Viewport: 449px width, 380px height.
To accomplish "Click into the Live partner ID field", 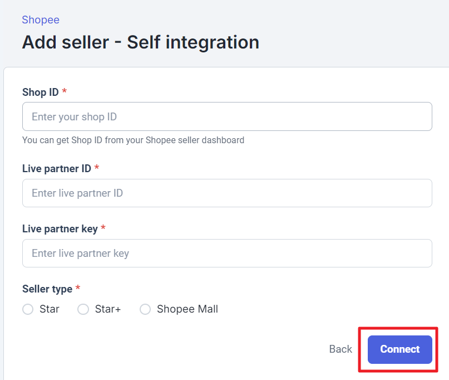I will [x=227, y=193].
